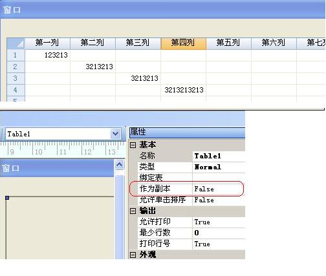Click the designer vertical scrollbar track
The height and width of the screenshot is (276, 326).
pos(120,217)
